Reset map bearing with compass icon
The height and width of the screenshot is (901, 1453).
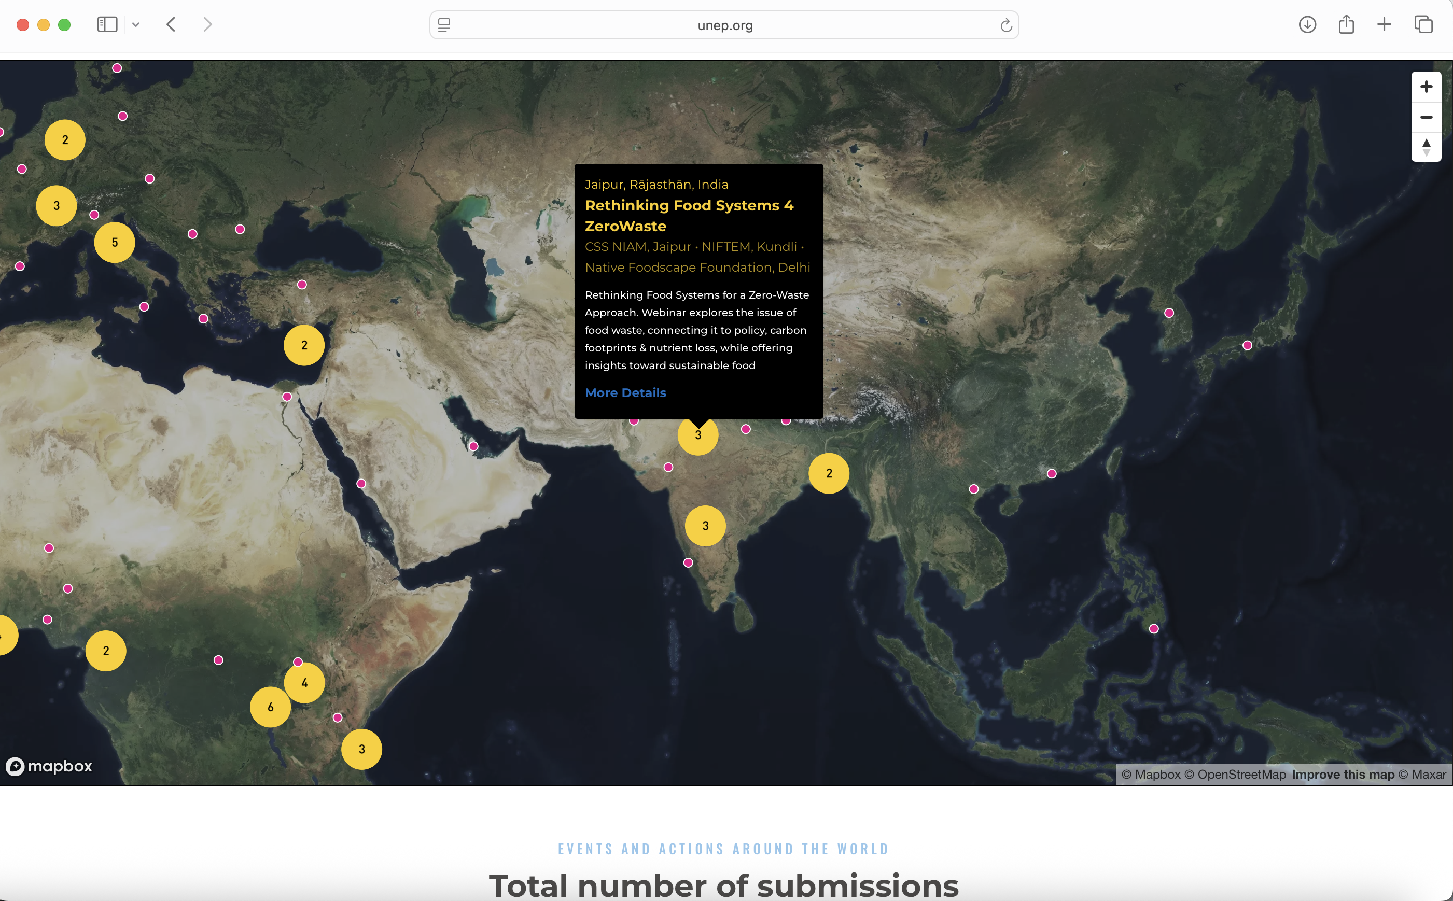click(1426, 147)
